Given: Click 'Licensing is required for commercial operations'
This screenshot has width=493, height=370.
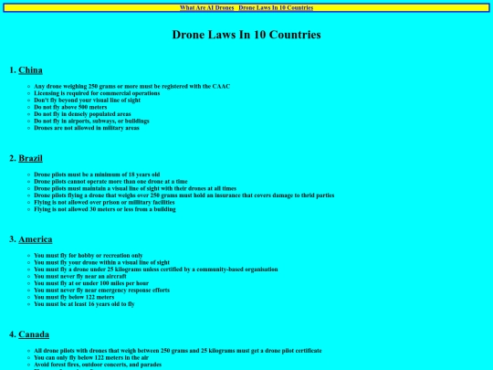Looking at the screenshot, I should 97,93.
